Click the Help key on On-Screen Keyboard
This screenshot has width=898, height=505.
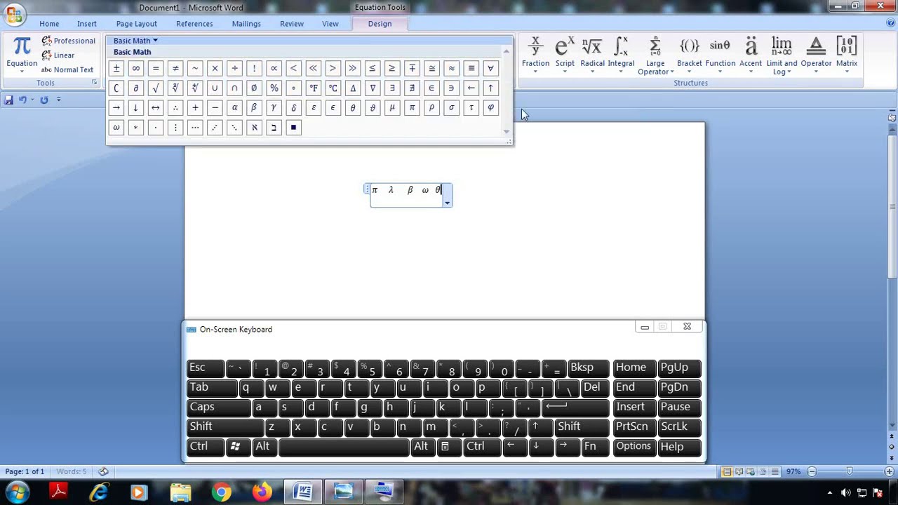(680, 446)
